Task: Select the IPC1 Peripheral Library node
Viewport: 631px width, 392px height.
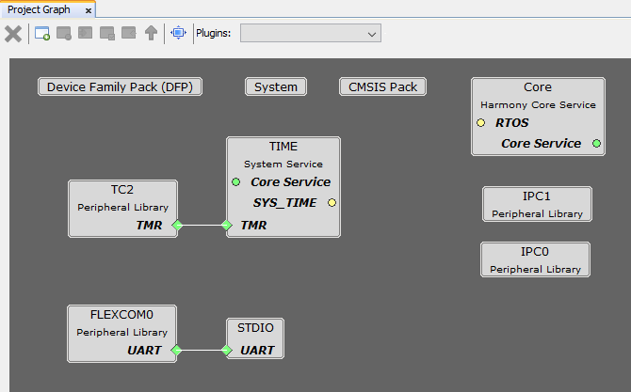Action: click(x=537, y=204)
